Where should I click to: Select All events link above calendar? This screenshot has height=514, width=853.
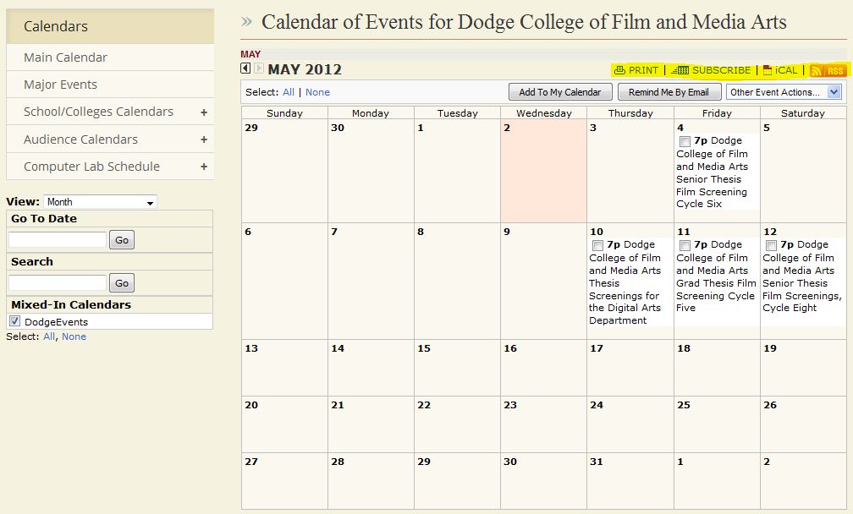click(289, 92)
